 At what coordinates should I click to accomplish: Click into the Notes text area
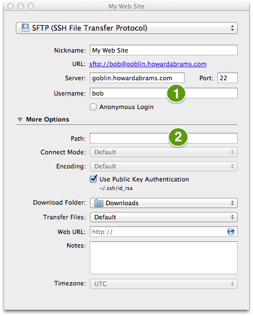[x=164, y=258]
